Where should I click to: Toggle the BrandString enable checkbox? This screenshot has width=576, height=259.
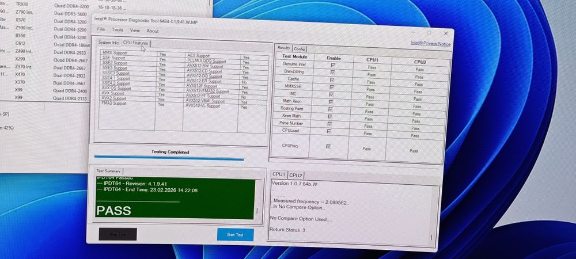tap(332, 73)
